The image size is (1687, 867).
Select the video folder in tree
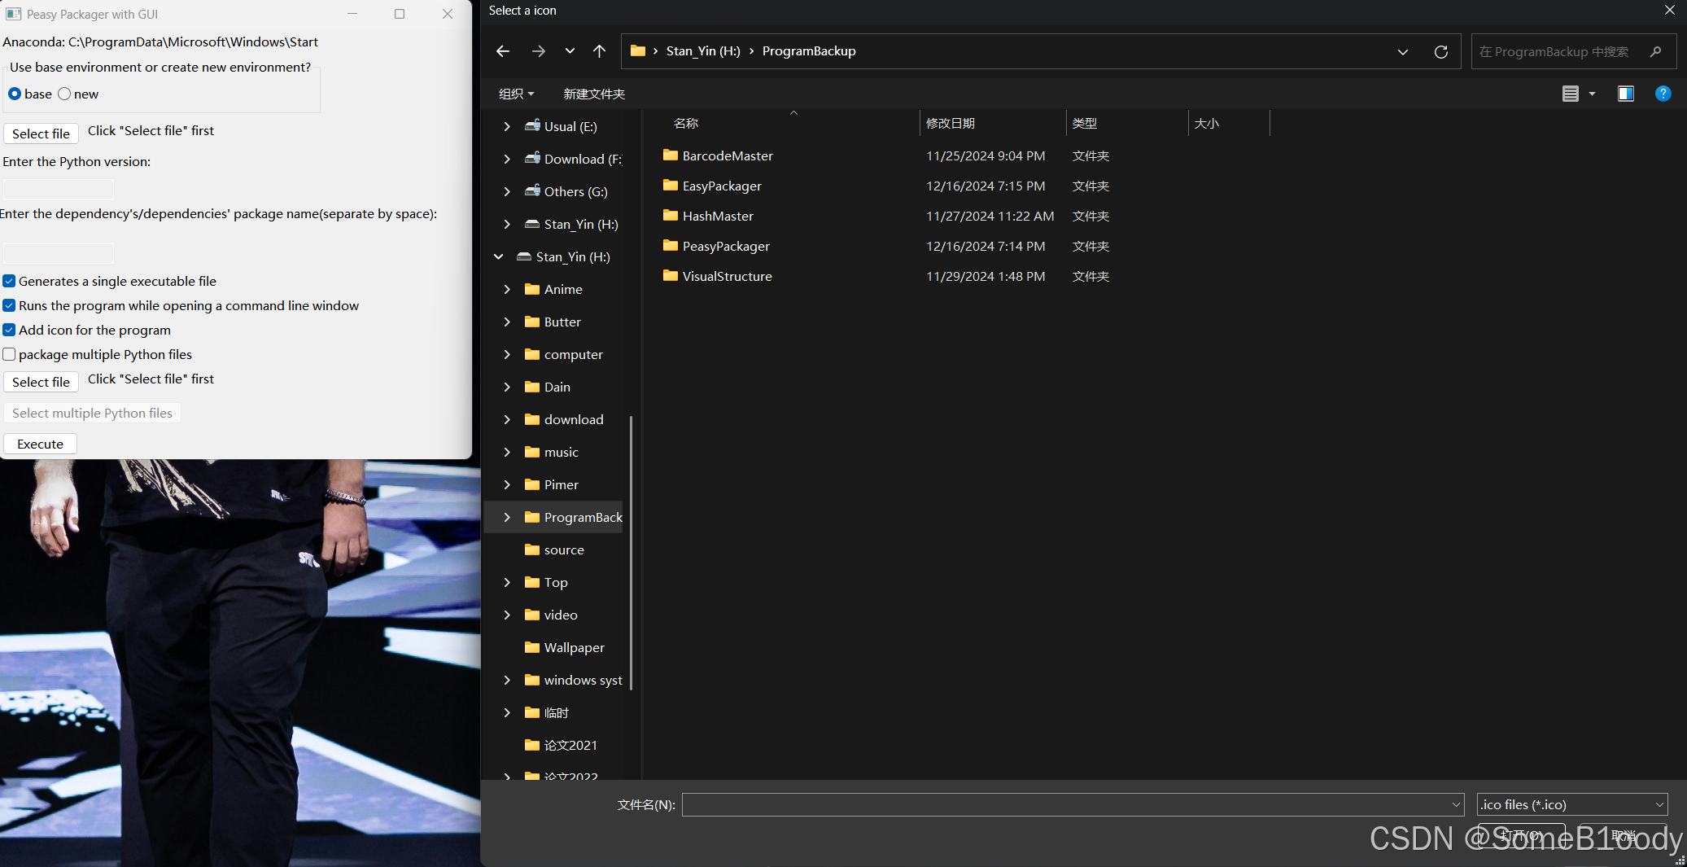(x=551, y=615)
